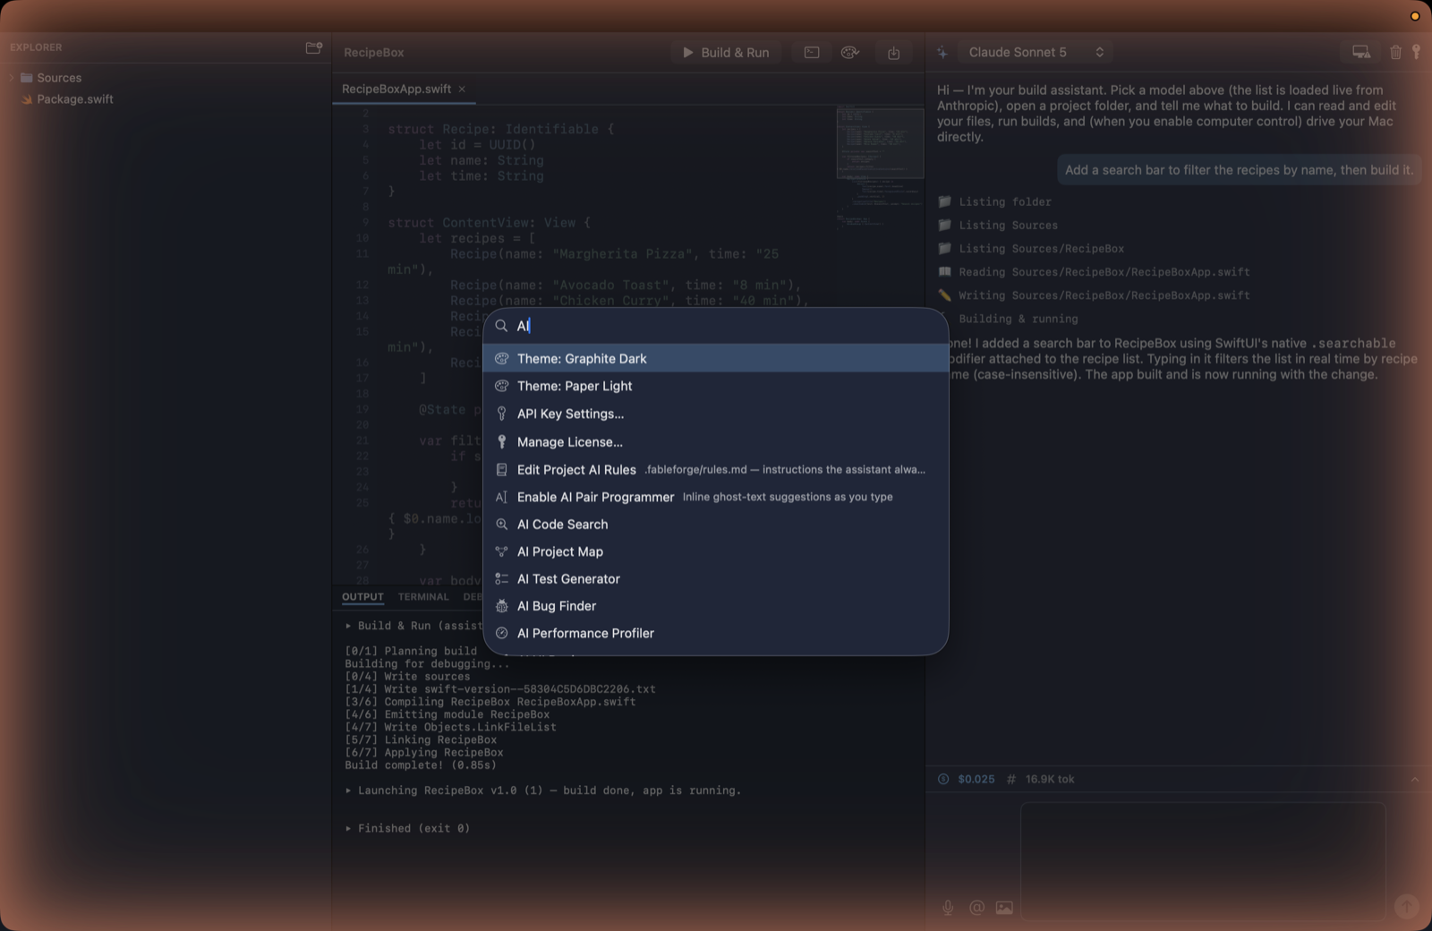Click the chat message input box
The image size is (1432, 931).
(x=1203, y=861)
